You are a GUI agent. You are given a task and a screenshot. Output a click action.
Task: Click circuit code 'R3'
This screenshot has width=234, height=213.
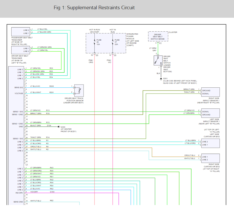47,144
